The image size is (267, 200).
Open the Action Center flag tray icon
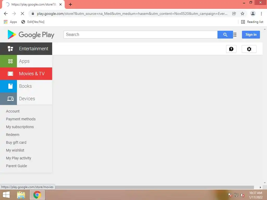(x=230, y=195)
